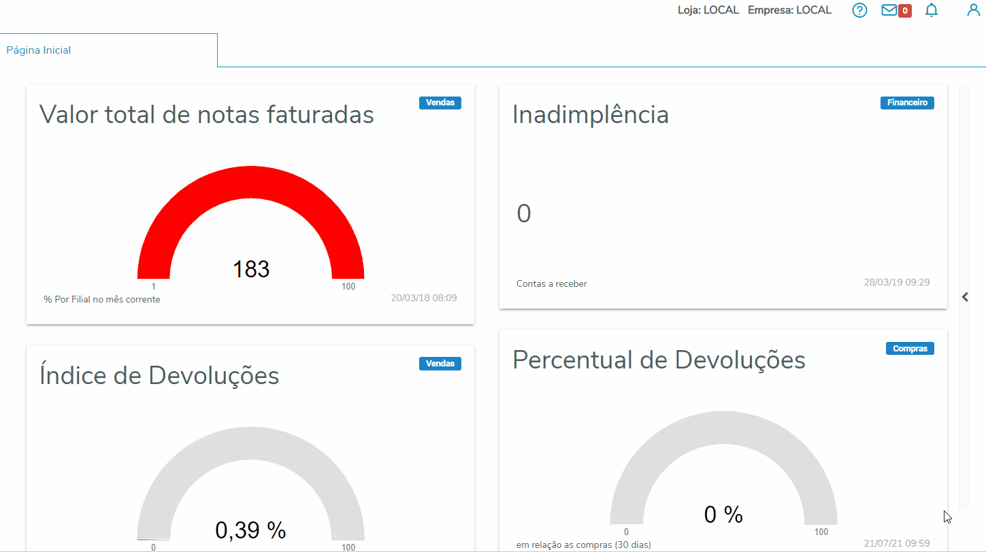Click the gray gauge showing 0,39 %
986x552 pixels.
[250, 483]
